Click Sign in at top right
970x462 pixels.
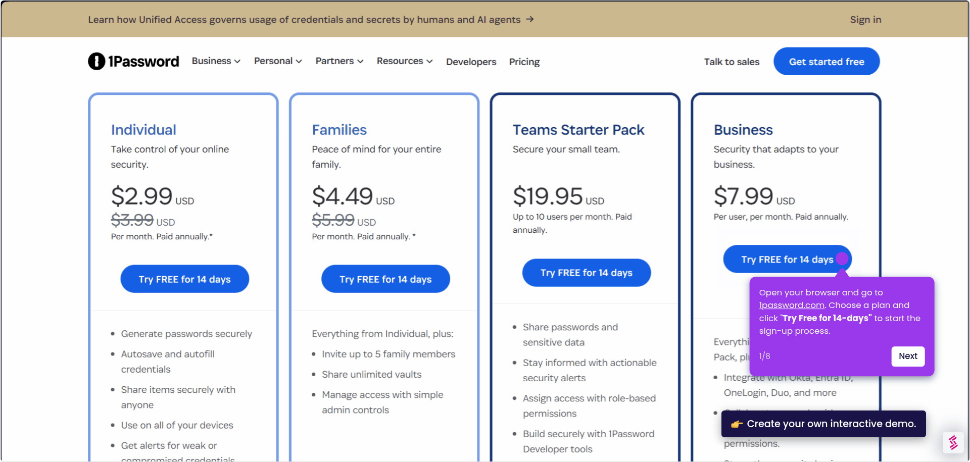point(865,19)
